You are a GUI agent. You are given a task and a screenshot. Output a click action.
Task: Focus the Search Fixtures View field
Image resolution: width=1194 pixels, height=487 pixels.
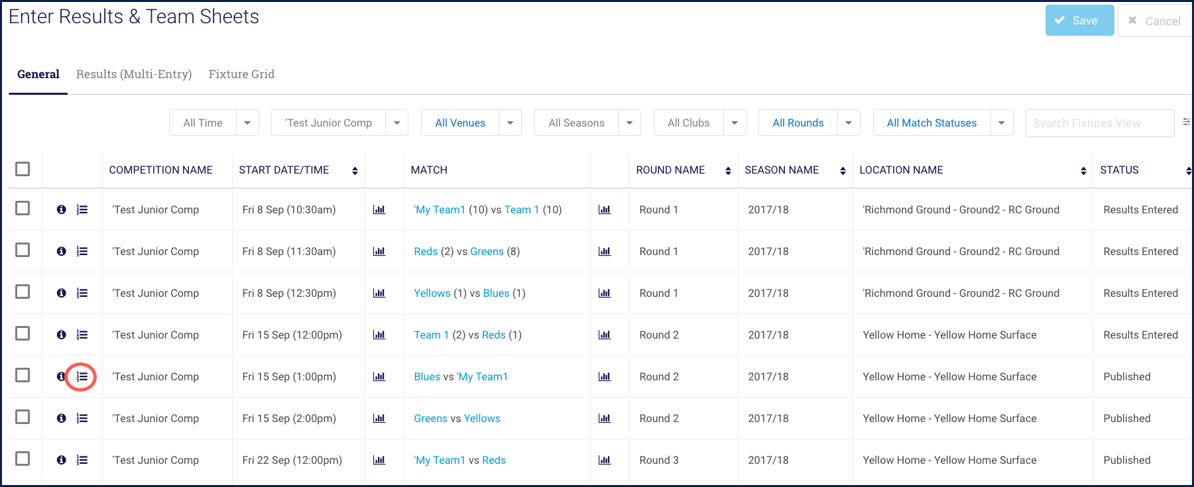[x=1100, y=123]
